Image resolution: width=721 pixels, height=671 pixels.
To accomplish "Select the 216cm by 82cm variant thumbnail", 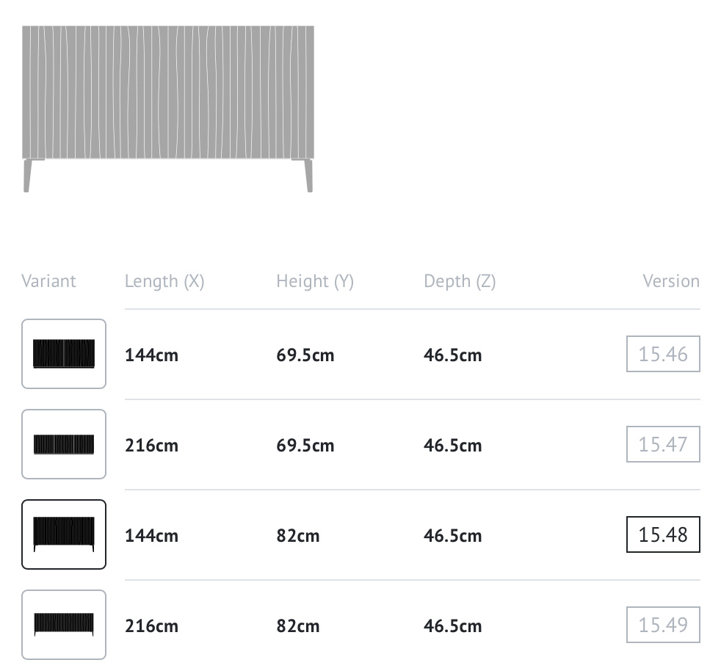I will click(x=64, y=625).
